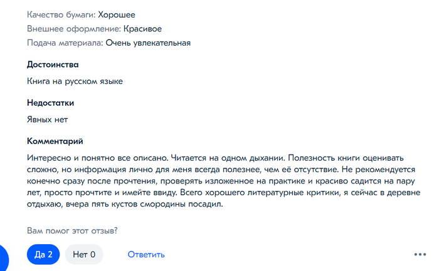
Task: Click the "Качество бумаги" label
Action: coord(61,14)
